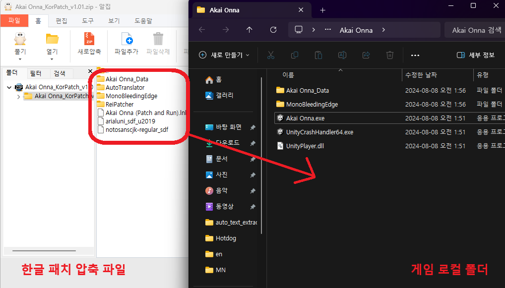
Task: Open 바탕 화면 in sidebar
Action: click(224, 127)
